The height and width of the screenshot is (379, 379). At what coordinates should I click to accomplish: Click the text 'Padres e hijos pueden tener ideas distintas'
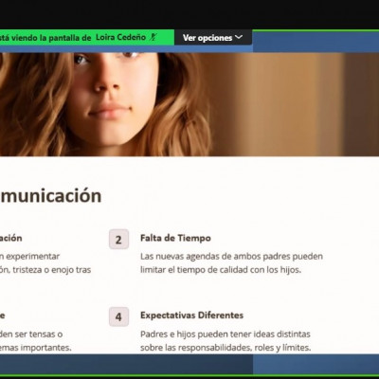226,334
